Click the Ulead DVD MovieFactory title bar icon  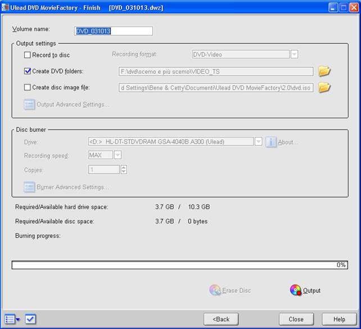click(x=5, y=8)
